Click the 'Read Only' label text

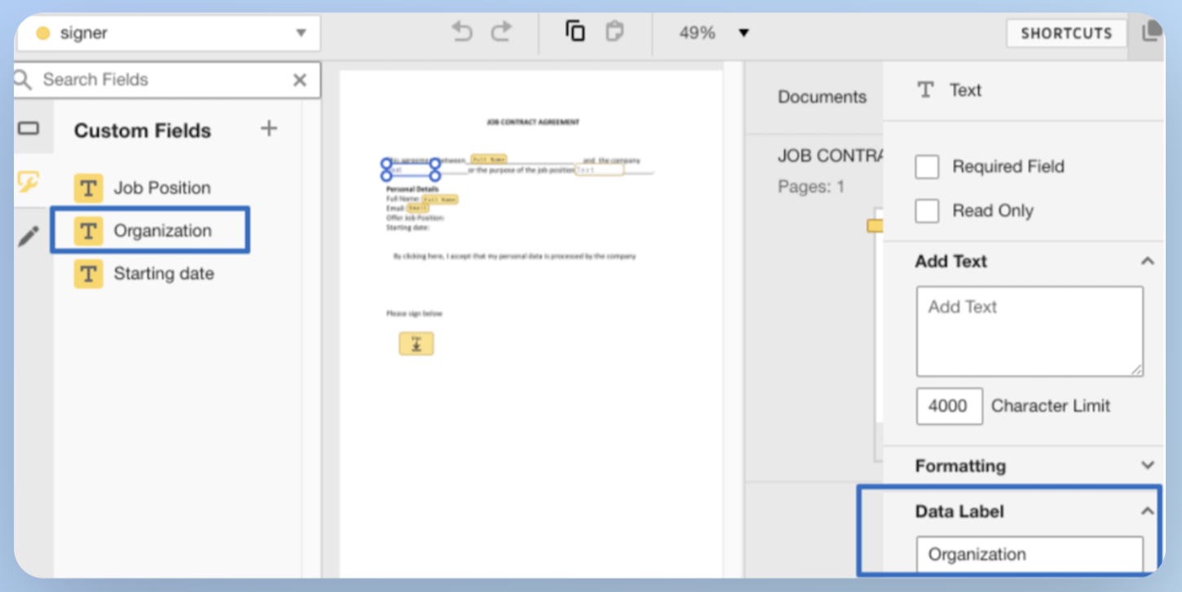pyautogui.click(x=993, y=210)
